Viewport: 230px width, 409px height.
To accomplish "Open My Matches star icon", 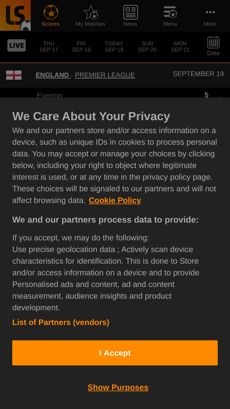I will [x=91, y=12].
